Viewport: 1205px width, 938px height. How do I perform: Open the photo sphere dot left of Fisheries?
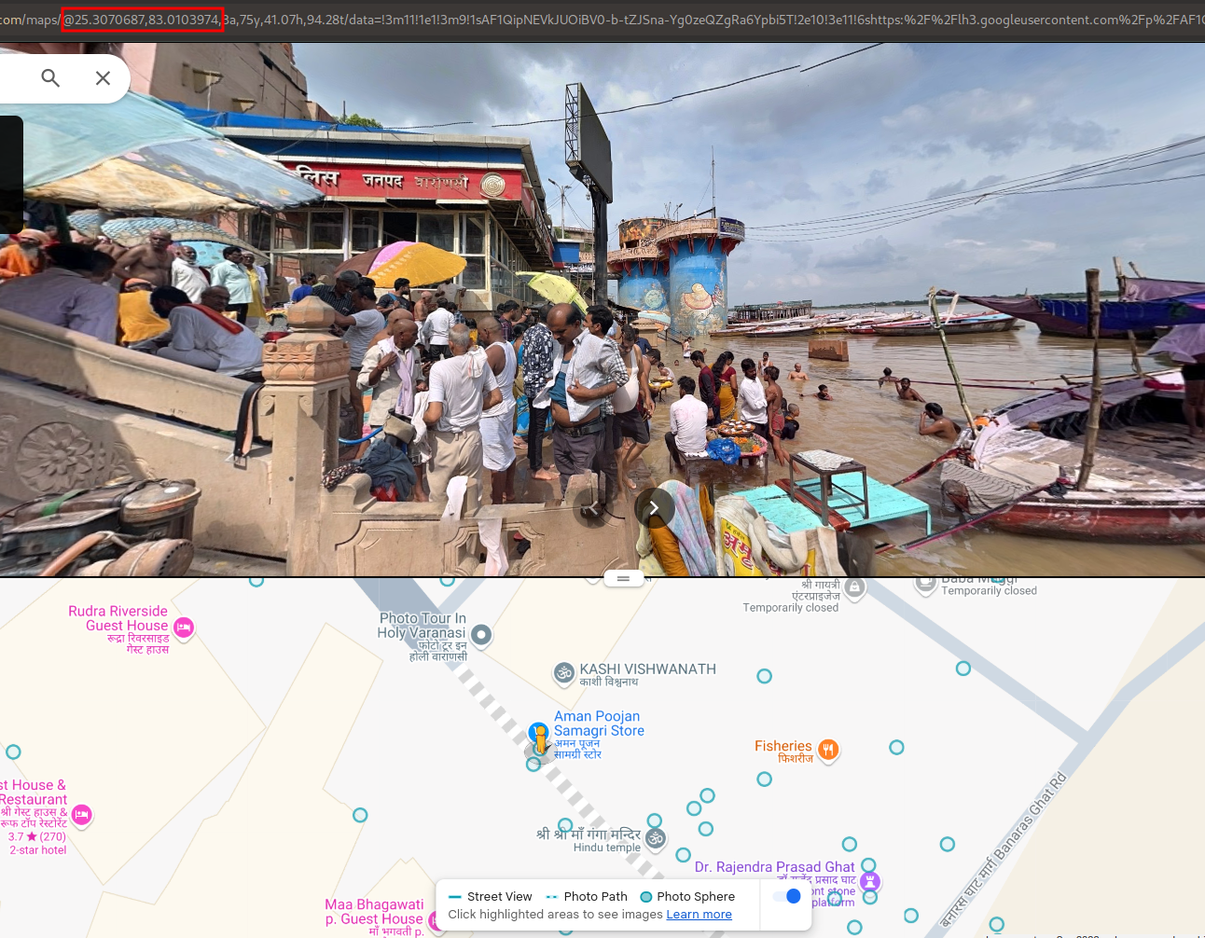coord(764,779)
